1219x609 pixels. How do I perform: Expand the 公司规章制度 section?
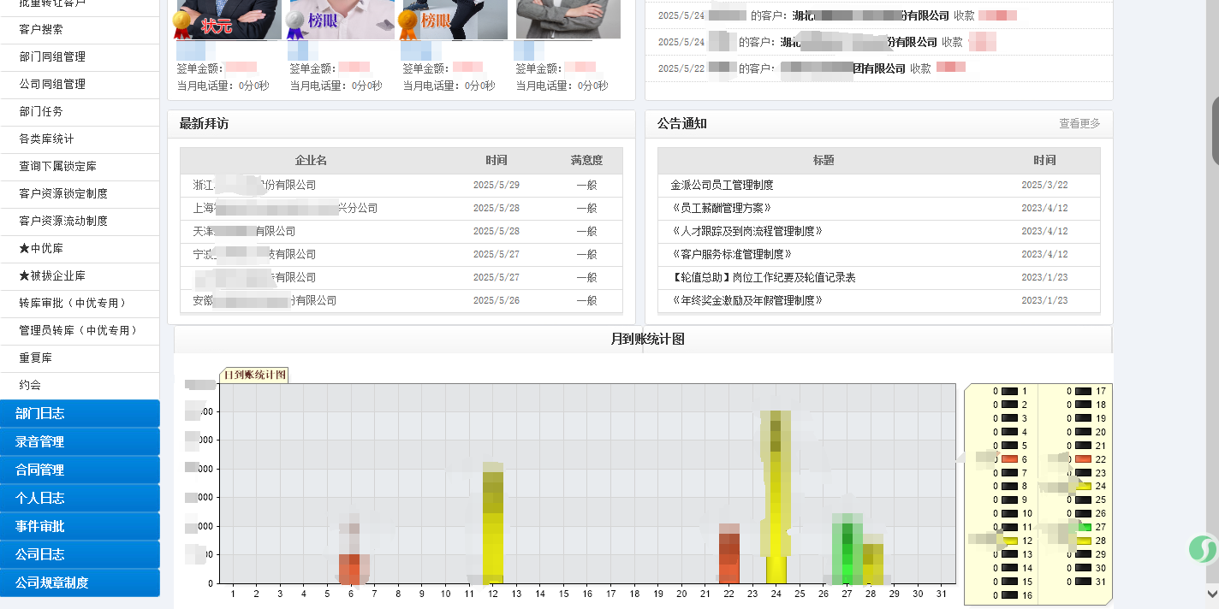[80, 583]
